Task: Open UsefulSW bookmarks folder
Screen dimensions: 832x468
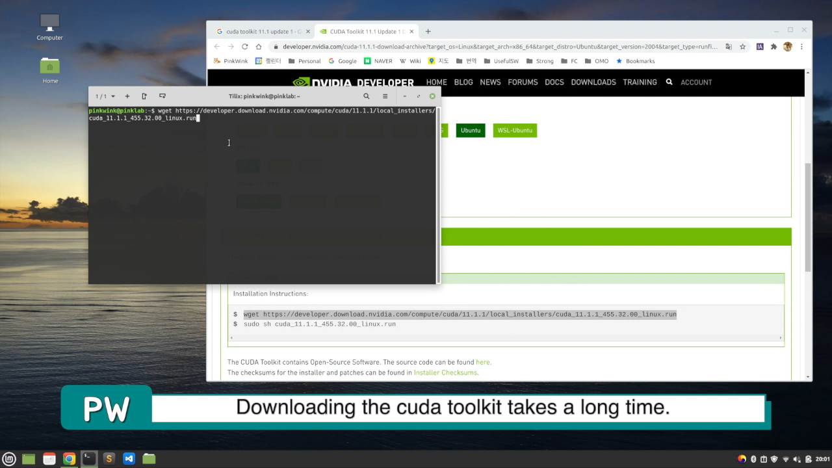Action: [x=500, y=61]
